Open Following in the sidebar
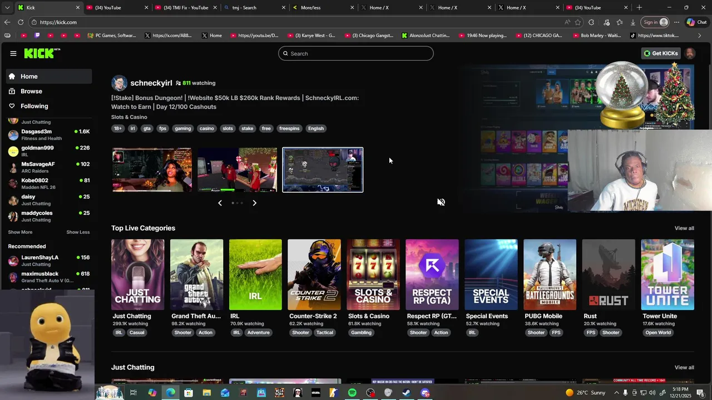The image size is (712, 400). [x=49, y=106]
